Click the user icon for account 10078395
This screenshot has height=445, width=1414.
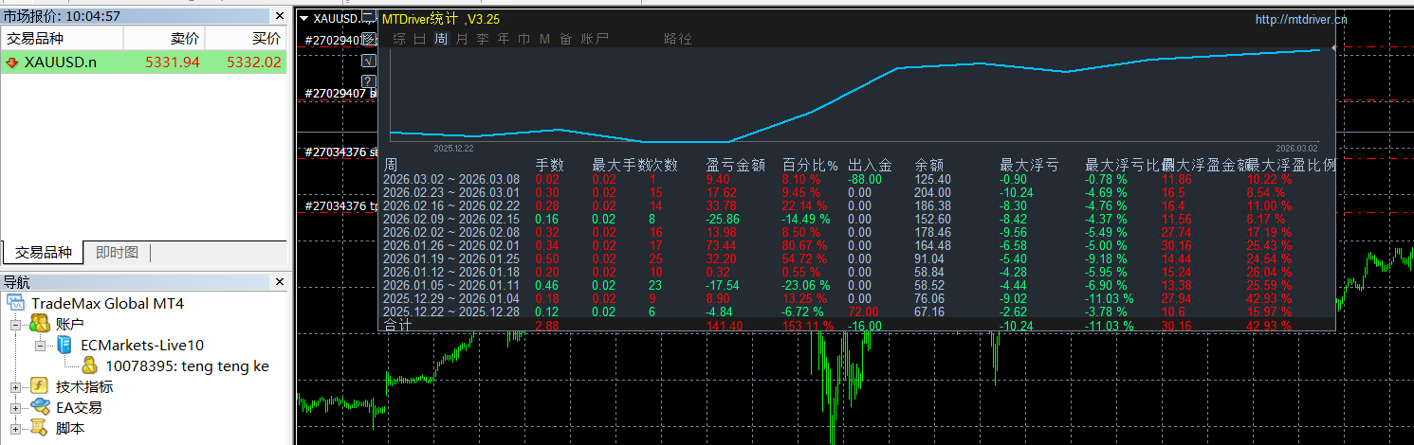click(x=91, y=365)
